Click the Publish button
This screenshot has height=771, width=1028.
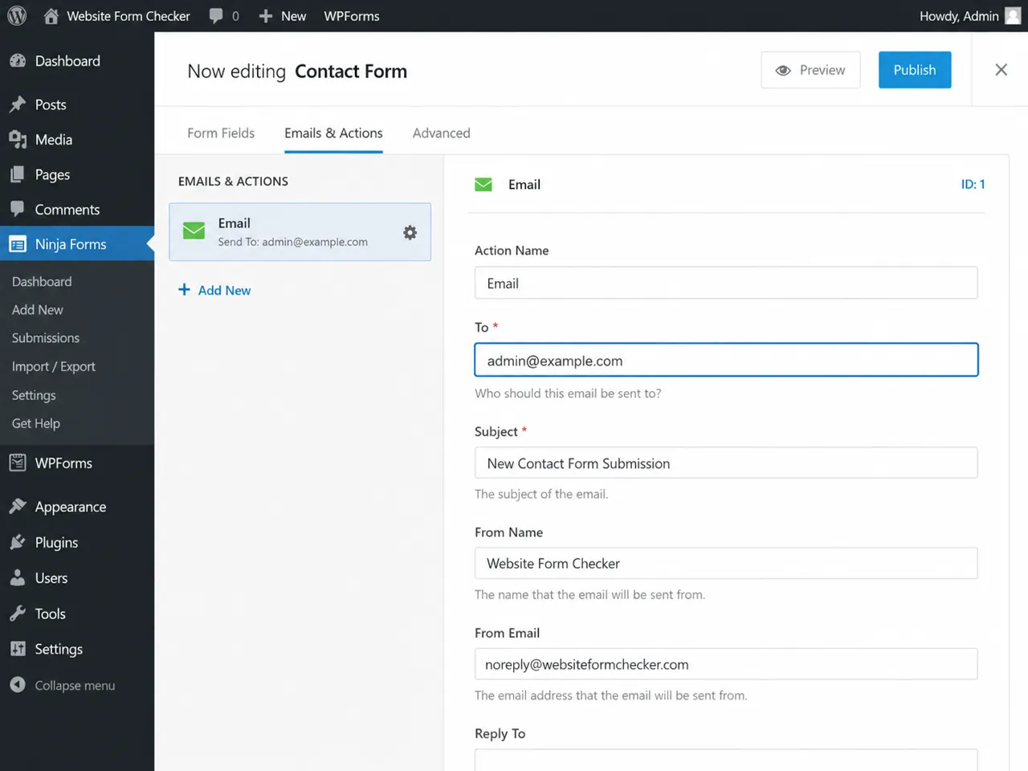[915, 70]
